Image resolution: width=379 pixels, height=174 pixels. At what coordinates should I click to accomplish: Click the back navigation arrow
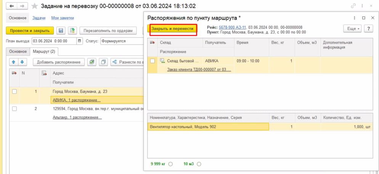(x=12, y=6)
